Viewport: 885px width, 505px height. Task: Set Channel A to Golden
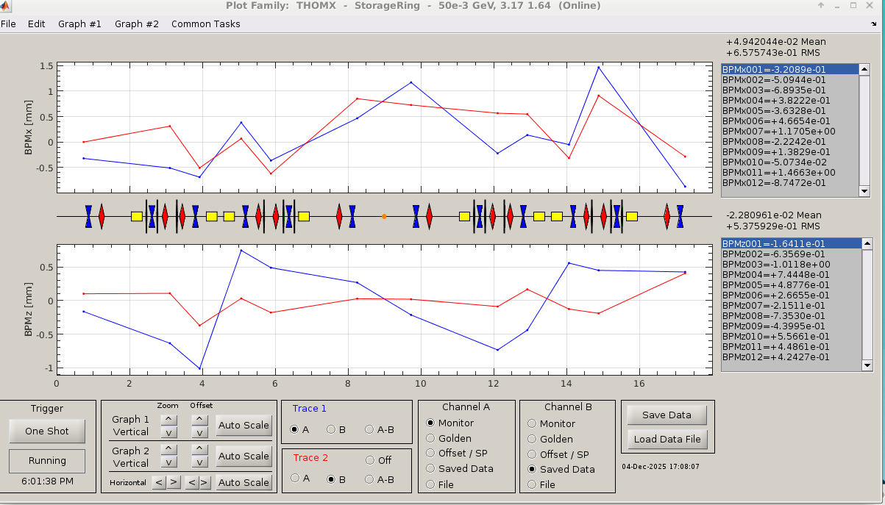(431, 438)
